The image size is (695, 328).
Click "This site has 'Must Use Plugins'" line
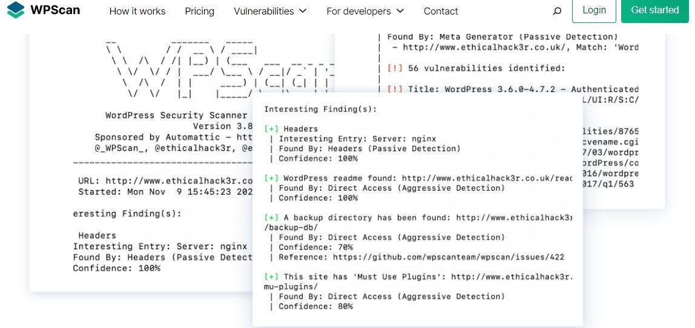418,277
